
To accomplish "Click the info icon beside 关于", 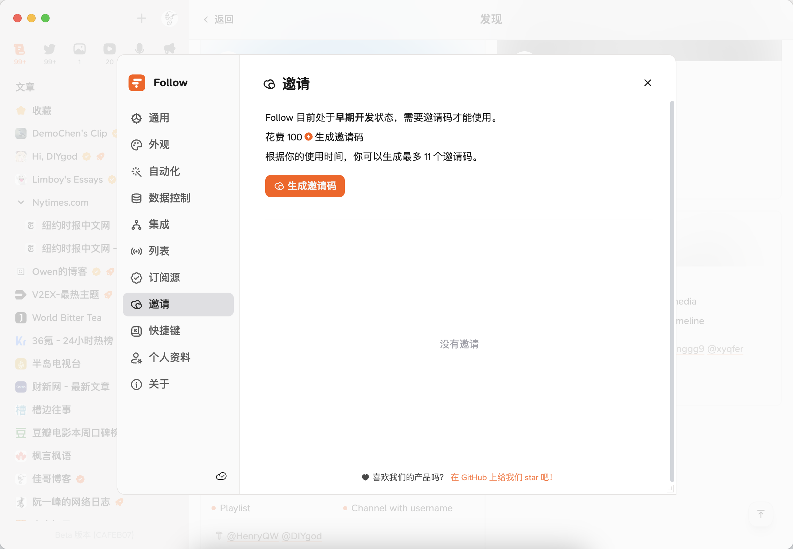I will click(x=136, y=385).
